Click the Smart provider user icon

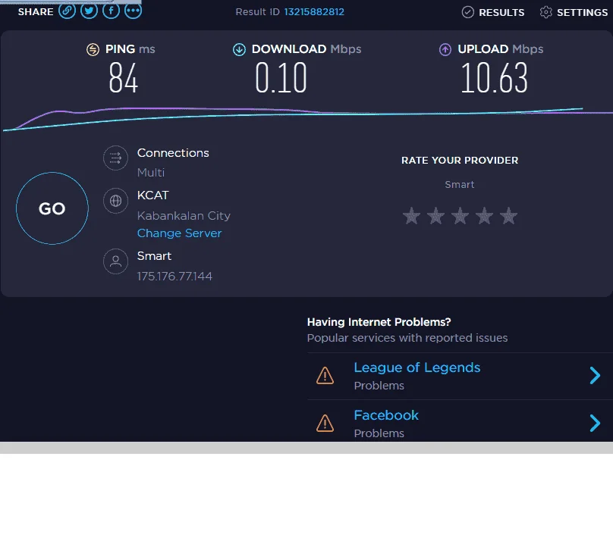[x=115, y=261]
